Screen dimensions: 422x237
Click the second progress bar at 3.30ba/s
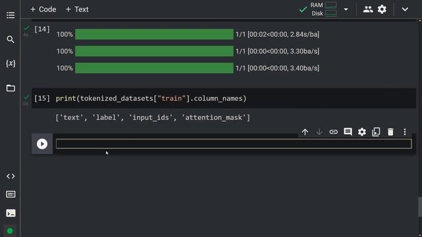[x=154, y=51]
